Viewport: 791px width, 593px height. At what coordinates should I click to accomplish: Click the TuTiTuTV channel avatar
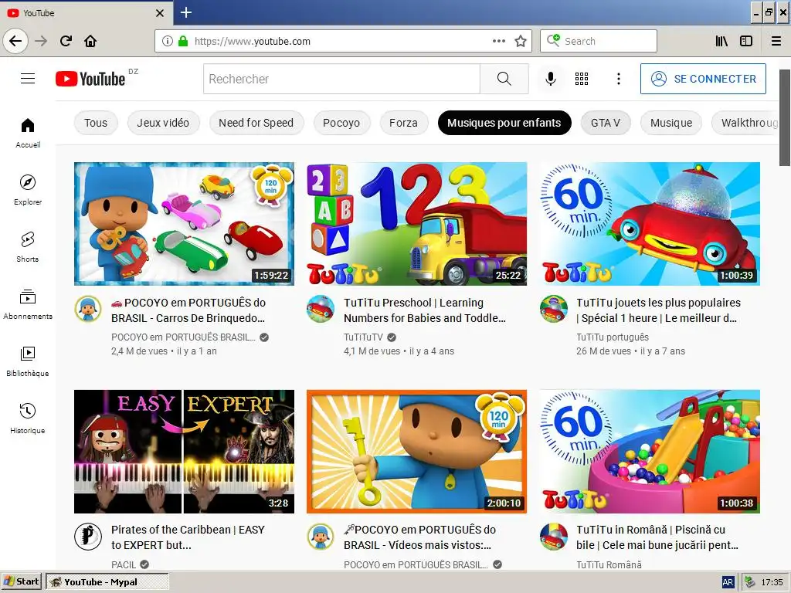pyautogui.click(x=321, y=309)
